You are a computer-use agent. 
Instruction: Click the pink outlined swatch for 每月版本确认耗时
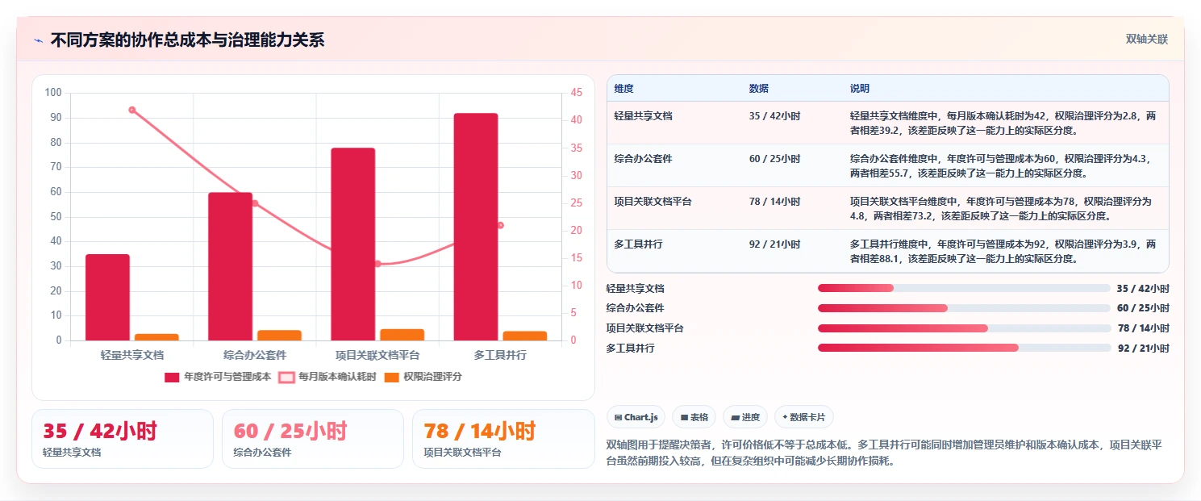point(286,377)
